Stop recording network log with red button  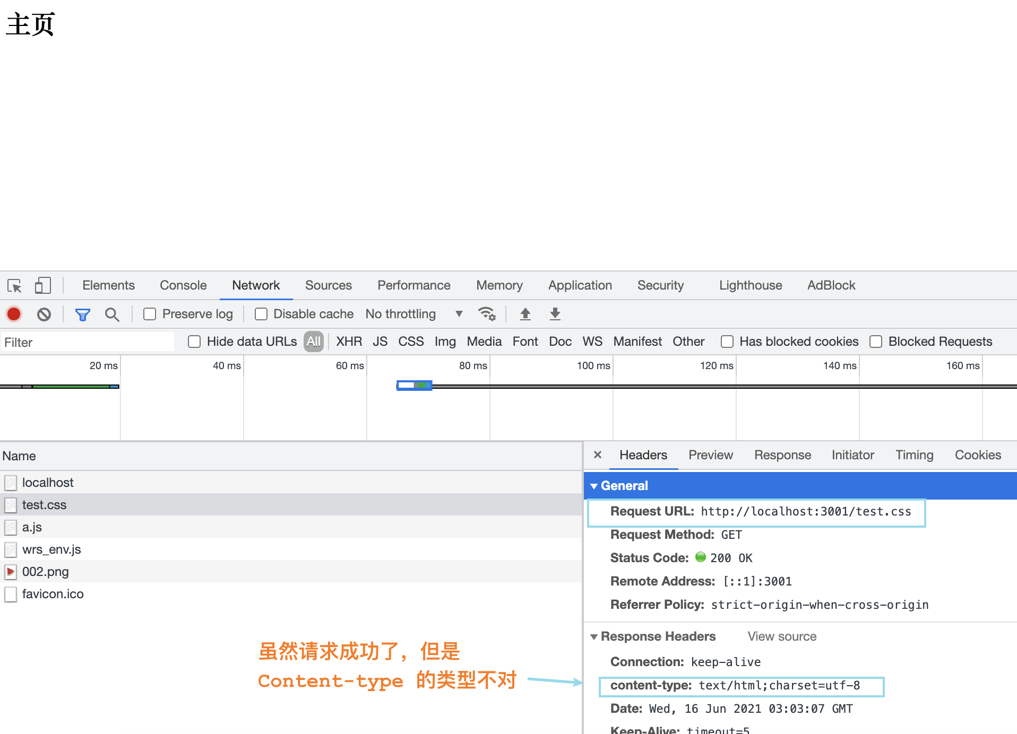(x=14, y=314)
